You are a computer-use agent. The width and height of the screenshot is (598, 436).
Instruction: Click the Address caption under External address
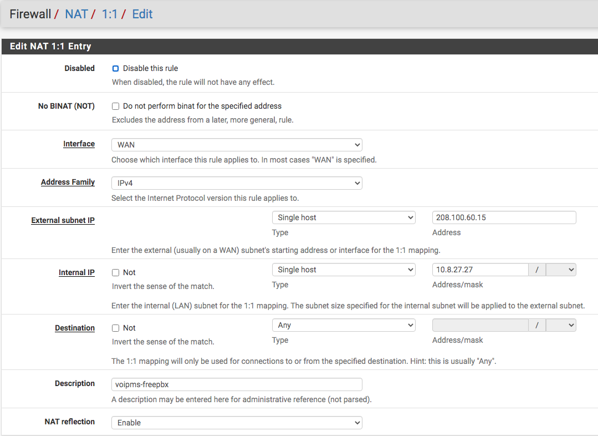coord(446,232)
